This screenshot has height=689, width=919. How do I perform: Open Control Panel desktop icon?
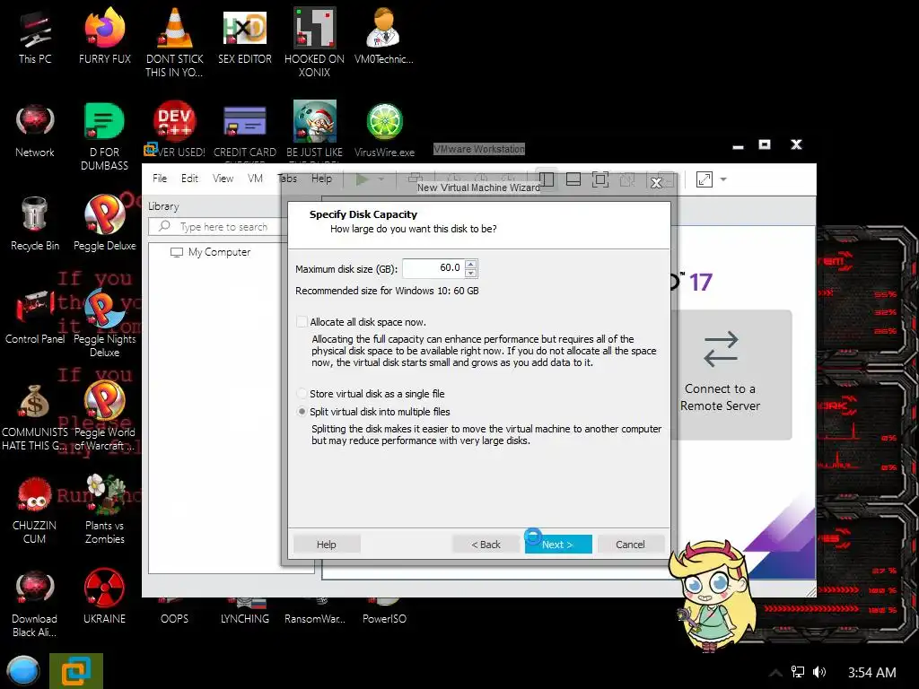[35, 317]
